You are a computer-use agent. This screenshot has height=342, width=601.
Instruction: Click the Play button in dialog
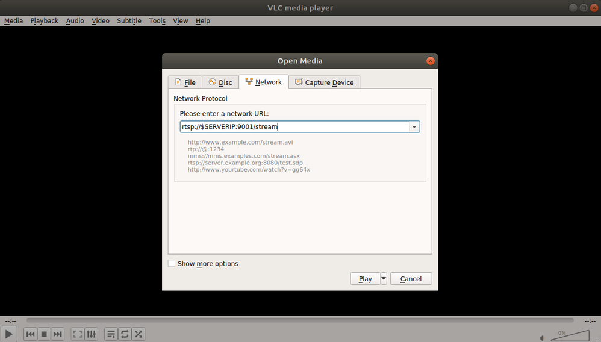point(366,279)
